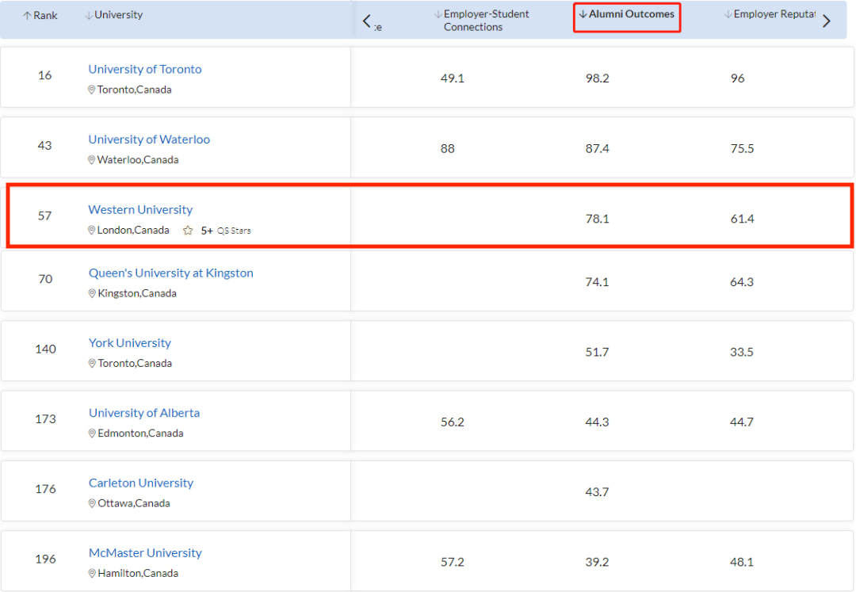Open Western University link

[x=140, y=210]
